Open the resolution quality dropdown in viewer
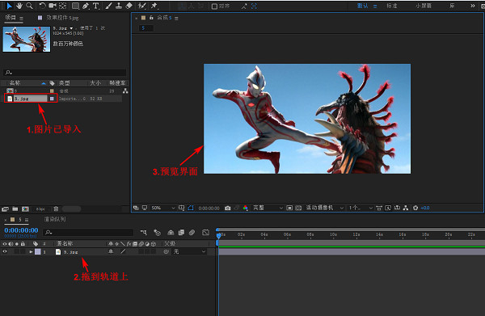The width and height of the screenshot is (485, 316). 268,208
